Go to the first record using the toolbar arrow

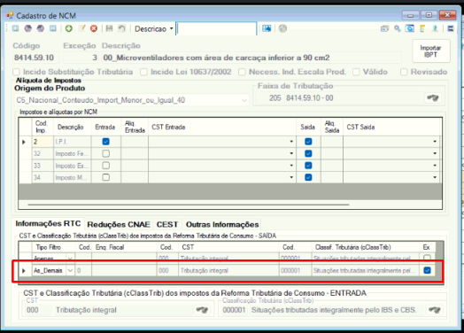[x=15, y=28]
